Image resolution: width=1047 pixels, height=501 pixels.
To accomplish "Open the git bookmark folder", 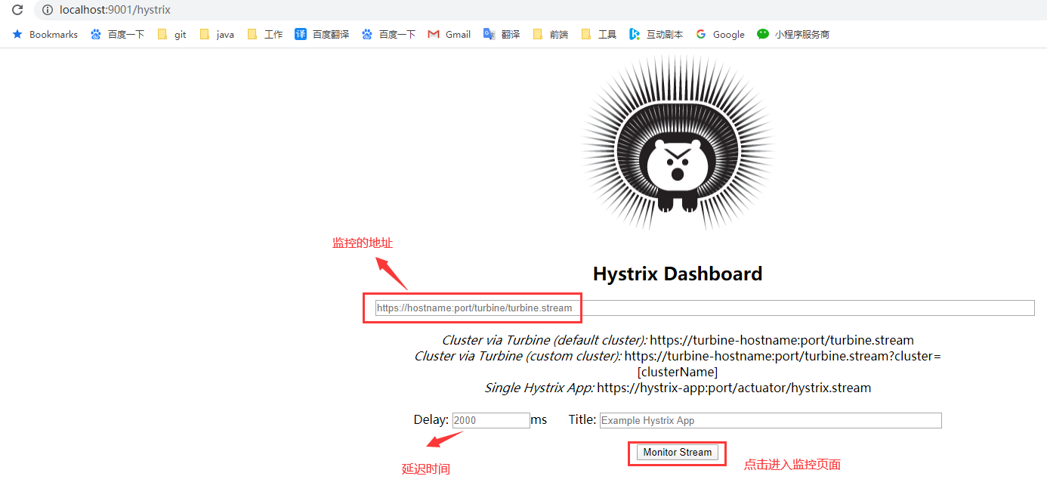I will click(x=171, y=34).
